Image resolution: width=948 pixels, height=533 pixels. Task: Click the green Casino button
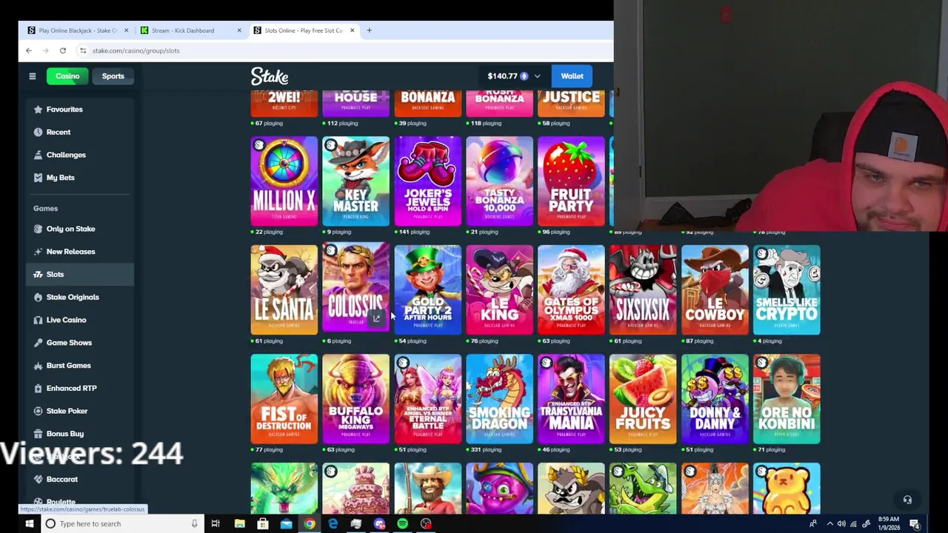coord(67,76)
